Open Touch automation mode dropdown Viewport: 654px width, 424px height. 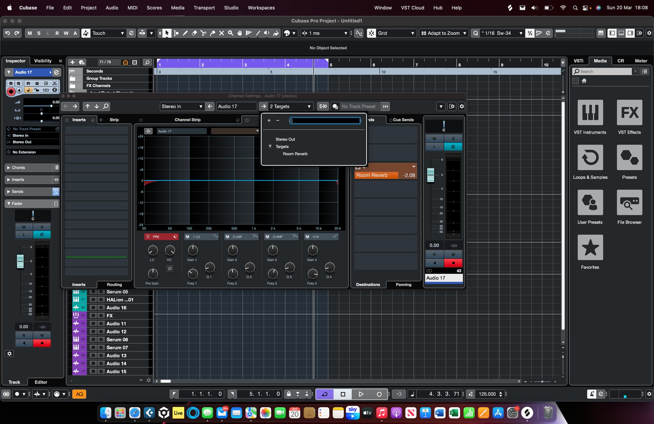click(x=108, y=33)
